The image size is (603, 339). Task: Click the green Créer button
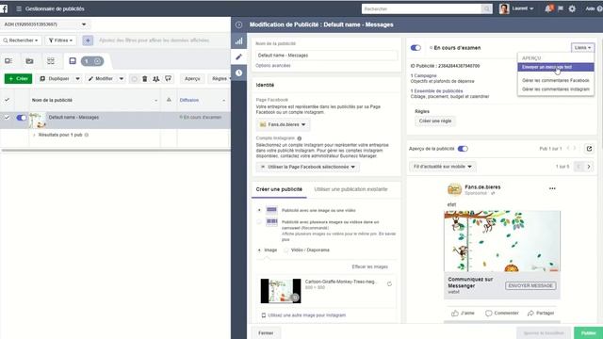18,79
